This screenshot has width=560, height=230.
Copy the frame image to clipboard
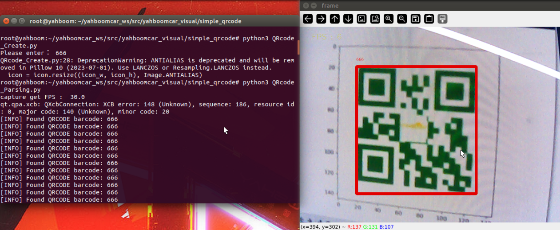(429, 19)
